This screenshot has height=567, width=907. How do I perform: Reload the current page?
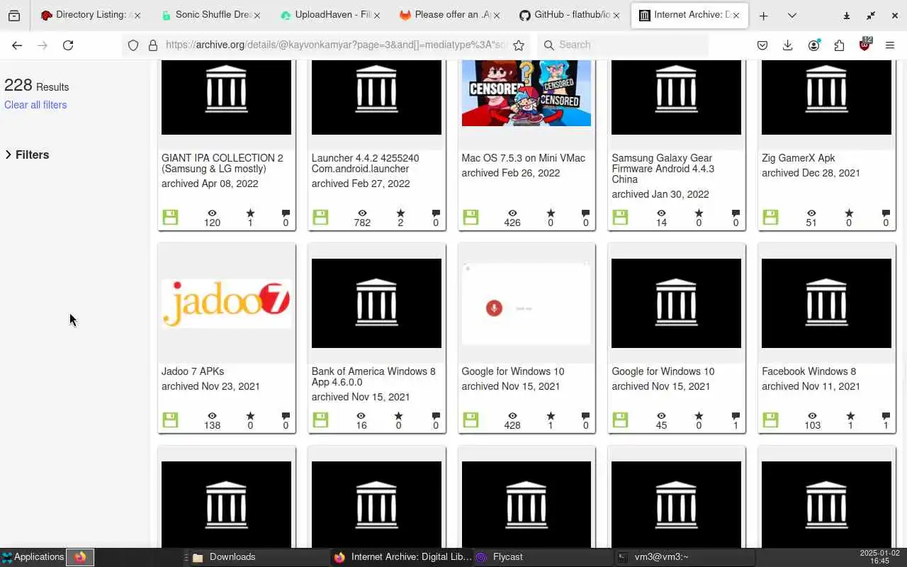click(68, 45)
